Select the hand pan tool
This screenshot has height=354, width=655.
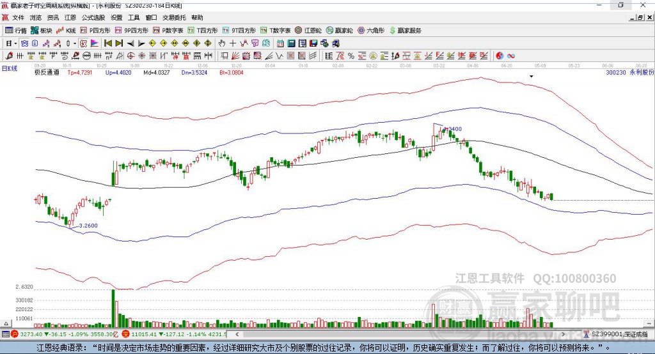click(222, 43)
